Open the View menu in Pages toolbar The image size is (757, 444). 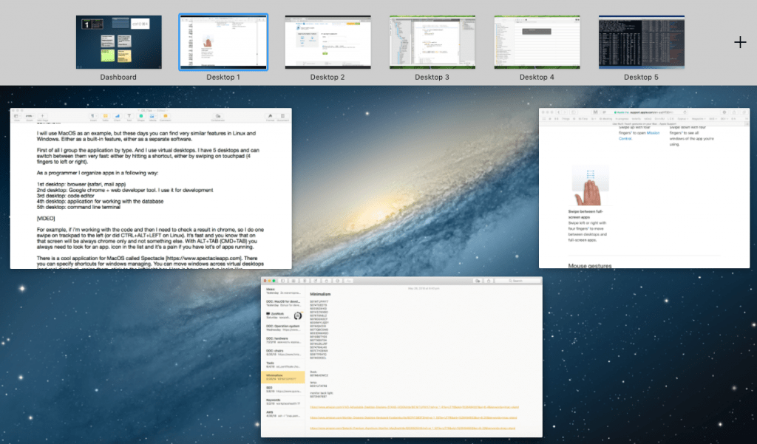pyautogui.click(x=17, y=116)
